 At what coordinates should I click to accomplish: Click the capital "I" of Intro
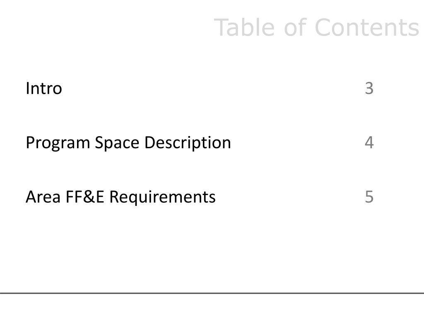point(27,88)
